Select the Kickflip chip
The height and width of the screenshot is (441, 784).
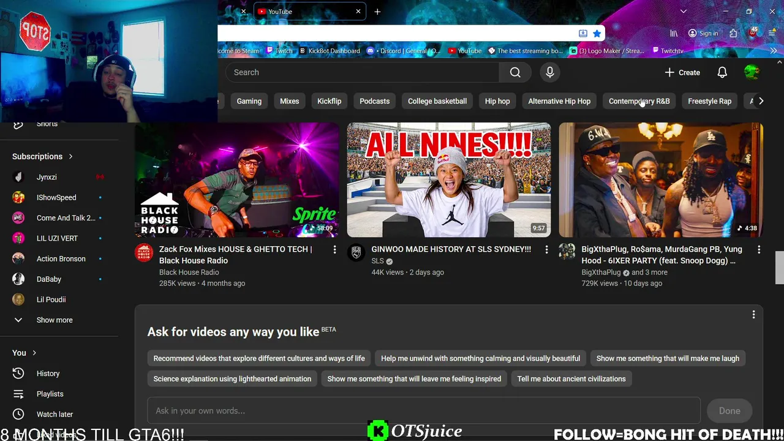pos(330,101)
